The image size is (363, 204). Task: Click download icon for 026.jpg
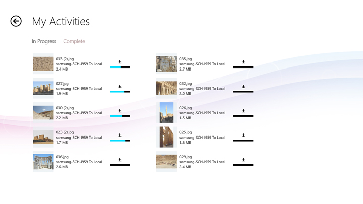click(243, 111)
